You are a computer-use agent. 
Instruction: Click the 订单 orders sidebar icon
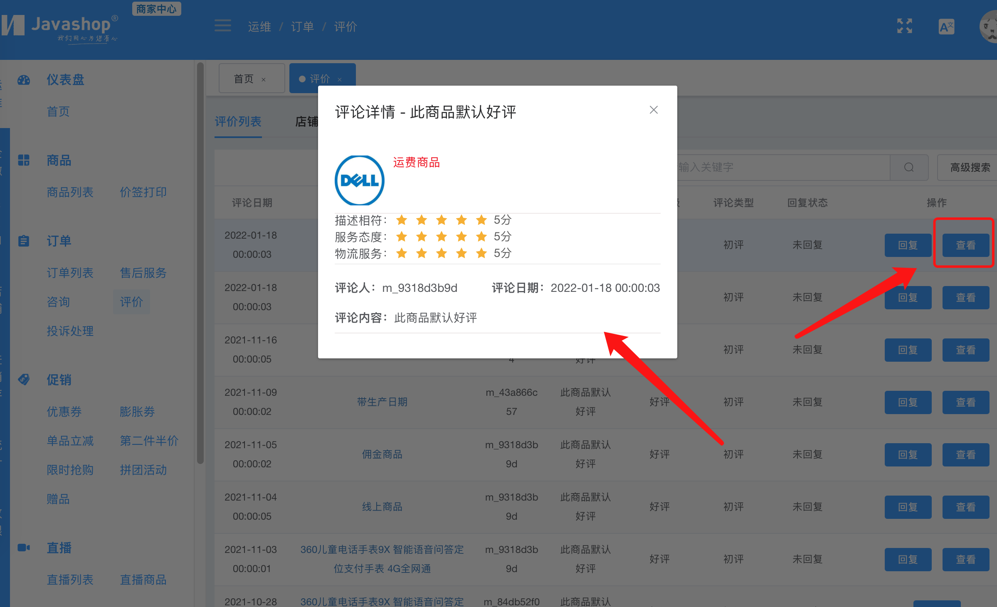pos(24,240)
